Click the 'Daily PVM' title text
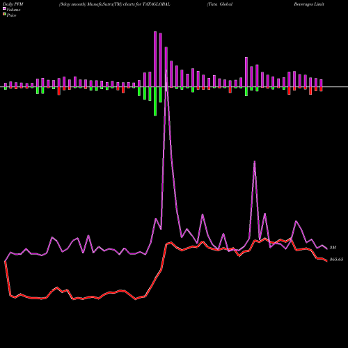 (13, 4)
